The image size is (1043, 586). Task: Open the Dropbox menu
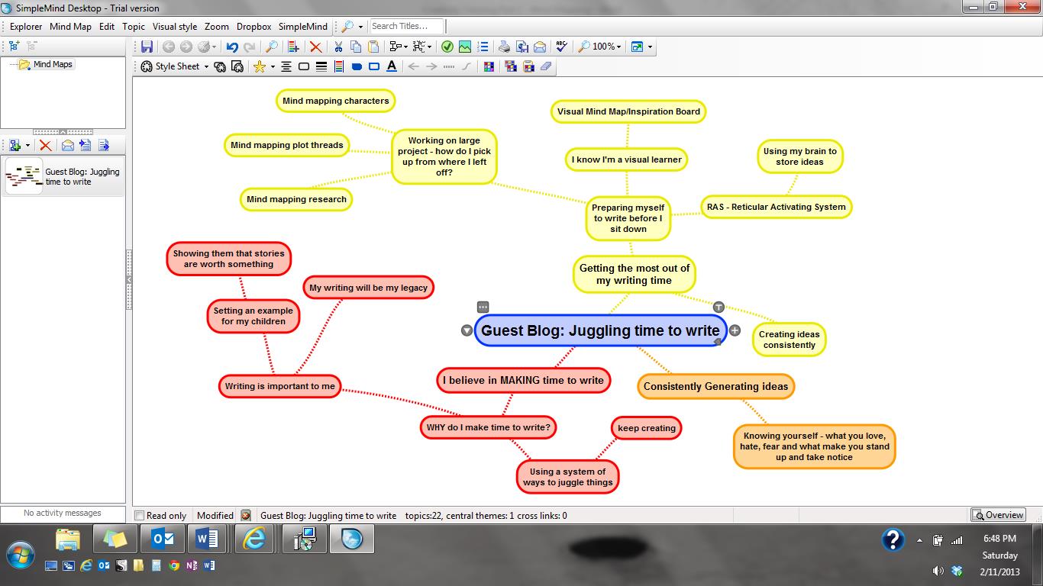pyautogui.click(x=253, y=26)
